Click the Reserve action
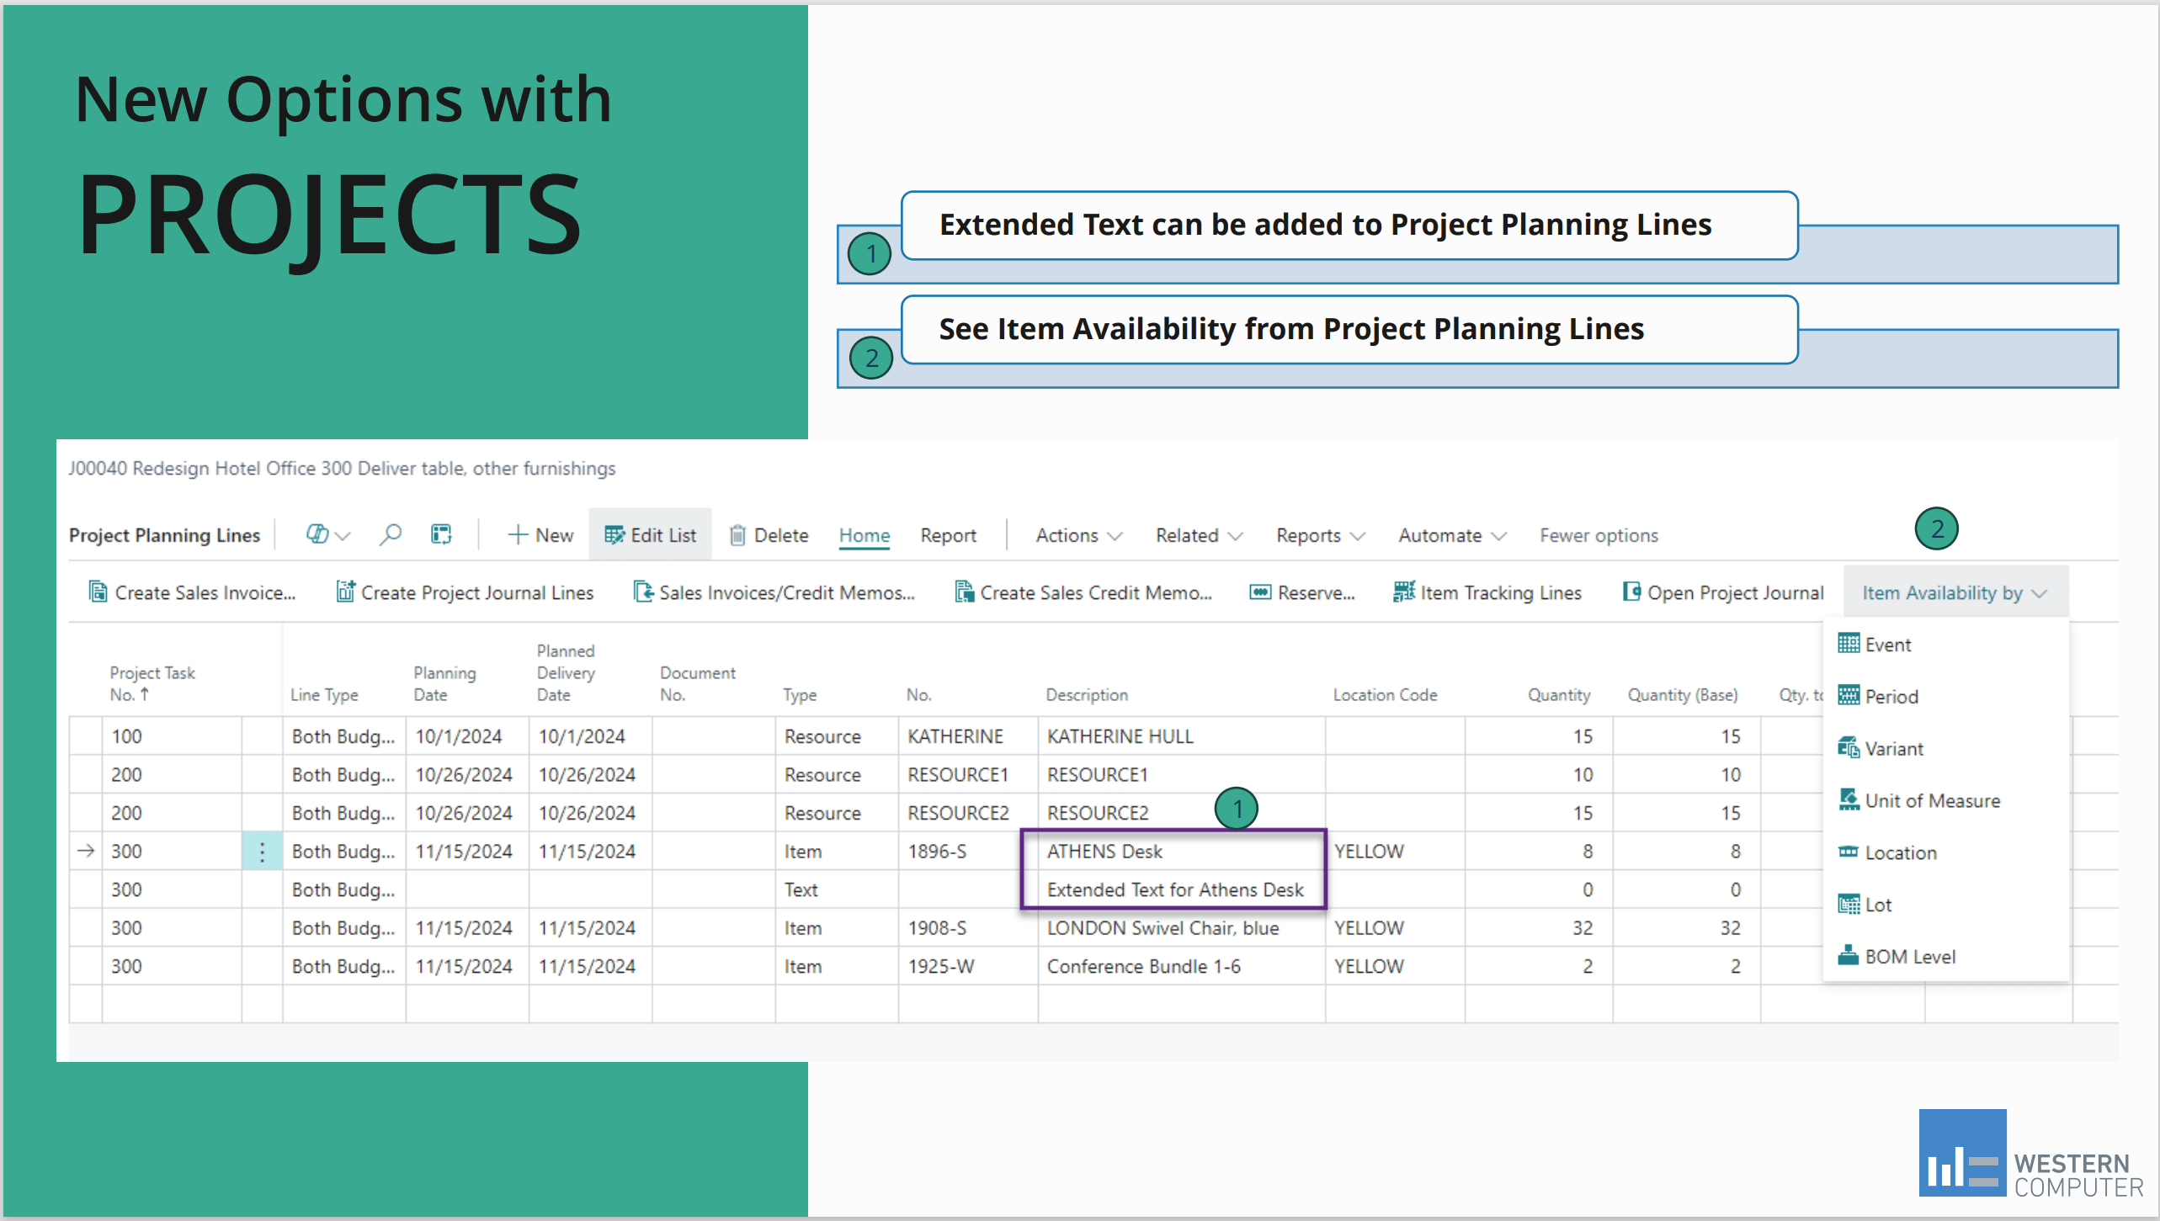Screen dimensions: 2160x1221 [1302, 592]
